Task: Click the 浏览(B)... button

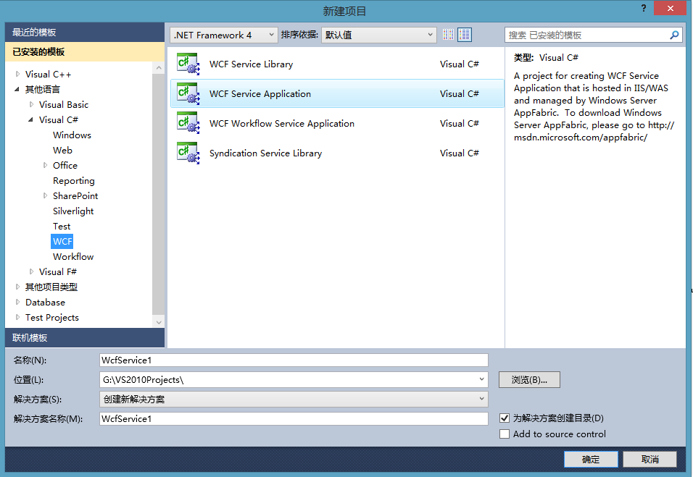Action: [529, 380]
